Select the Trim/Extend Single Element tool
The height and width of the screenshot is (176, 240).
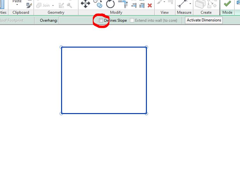point(134,5)
